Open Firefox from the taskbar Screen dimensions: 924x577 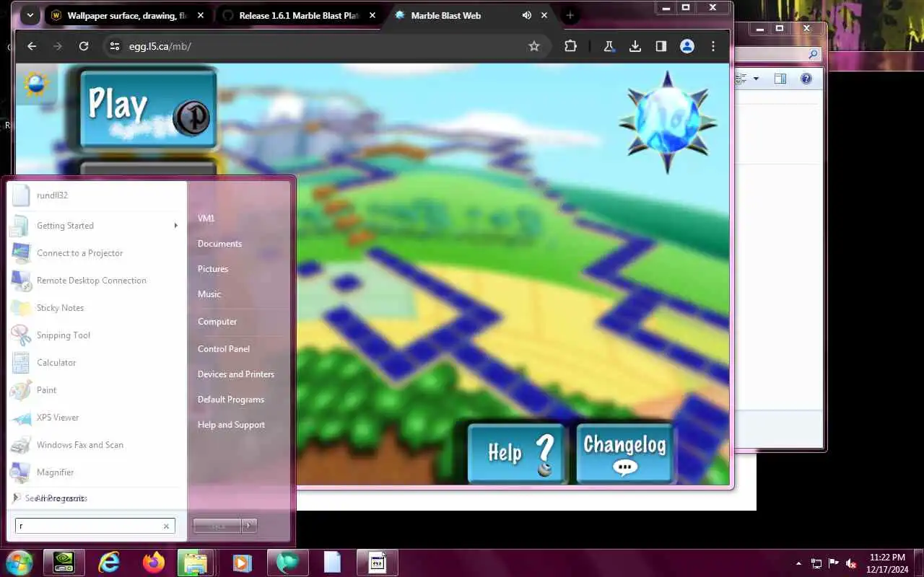[x=154, y=563]
